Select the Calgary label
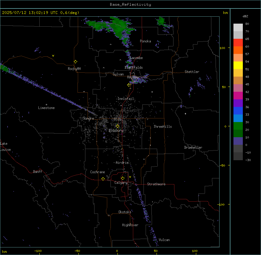This screenshot has width=261, height=255. [121, 183]
